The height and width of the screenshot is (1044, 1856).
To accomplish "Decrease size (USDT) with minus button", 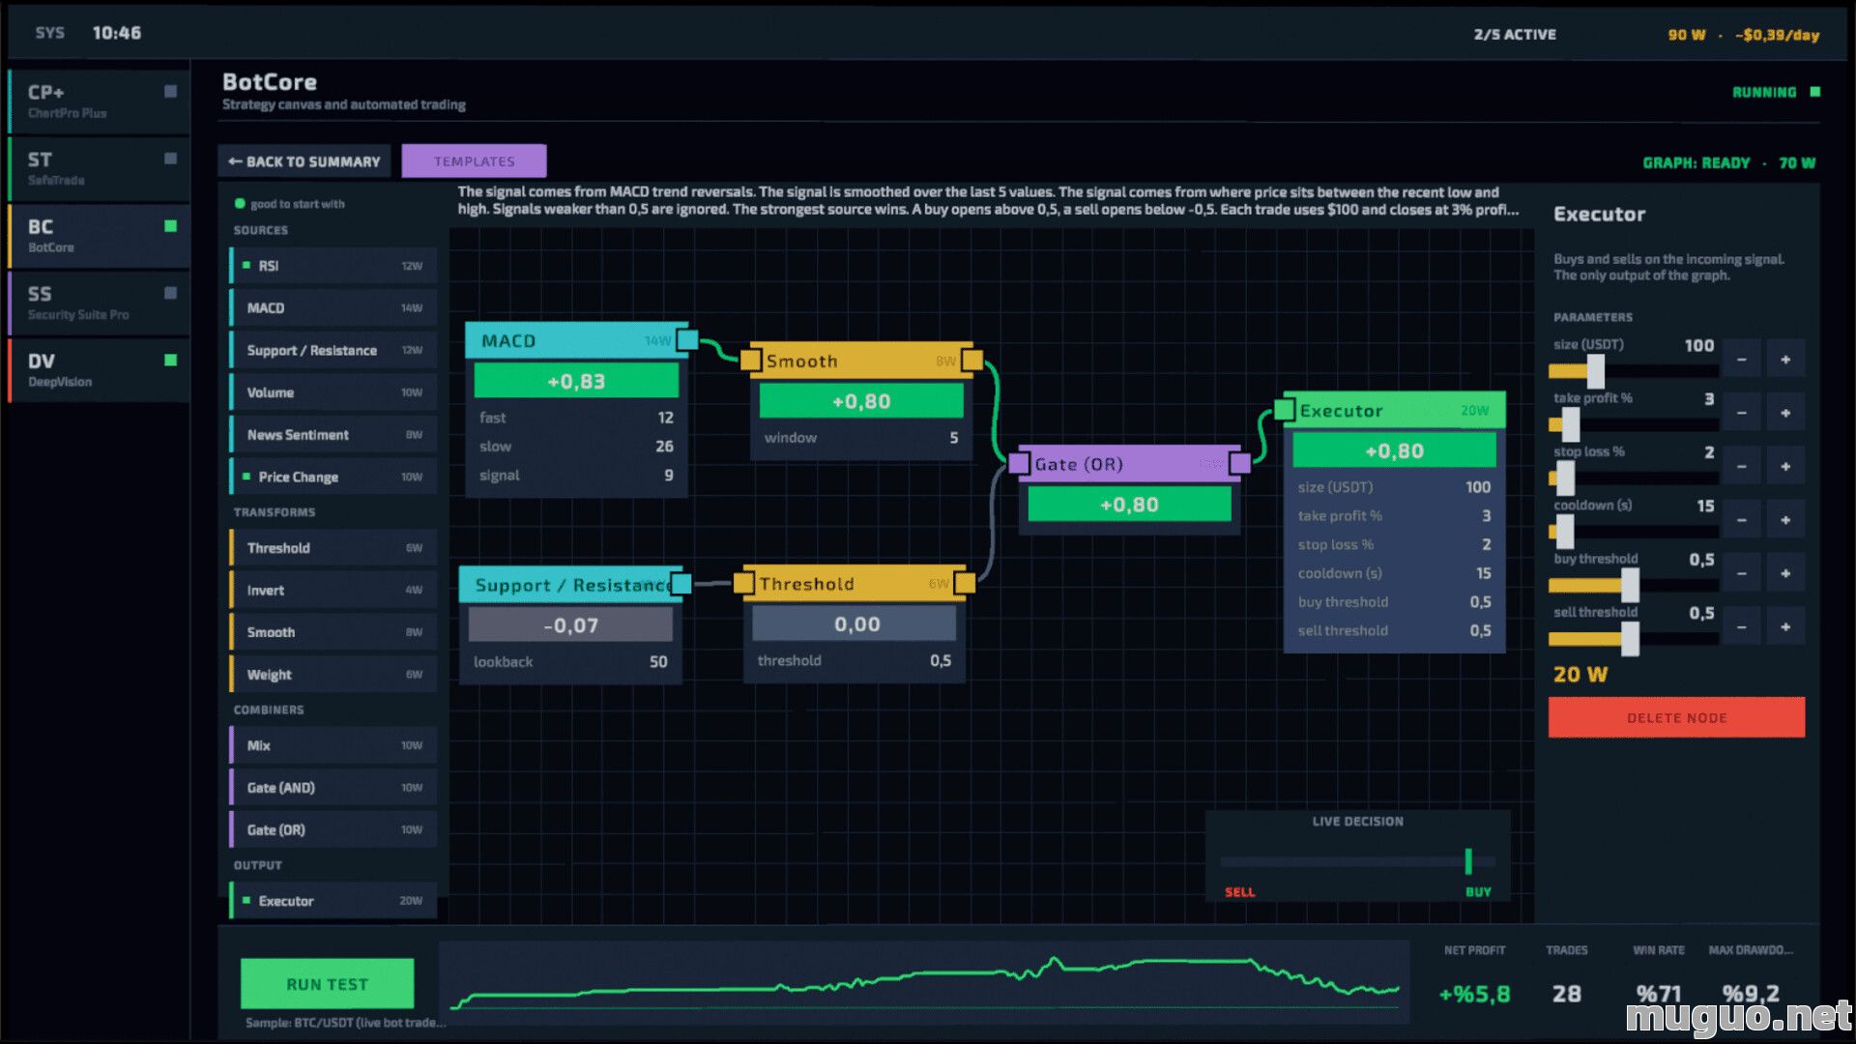I will [x=1742, y=360].
